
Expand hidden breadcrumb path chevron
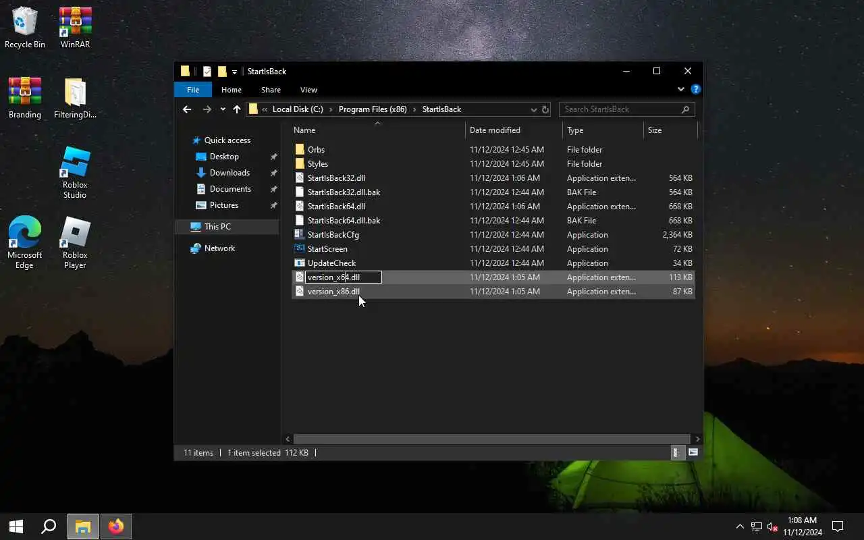265,109
